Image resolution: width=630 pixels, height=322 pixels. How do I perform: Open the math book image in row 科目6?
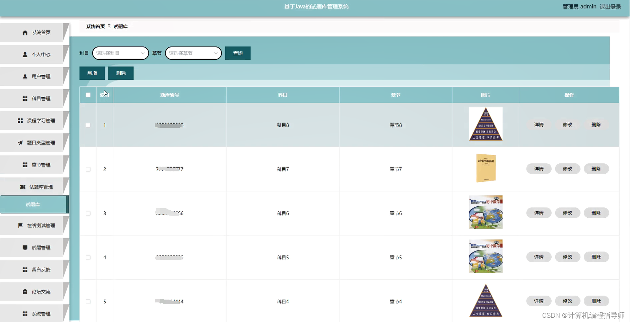click(x=486, y=212)
